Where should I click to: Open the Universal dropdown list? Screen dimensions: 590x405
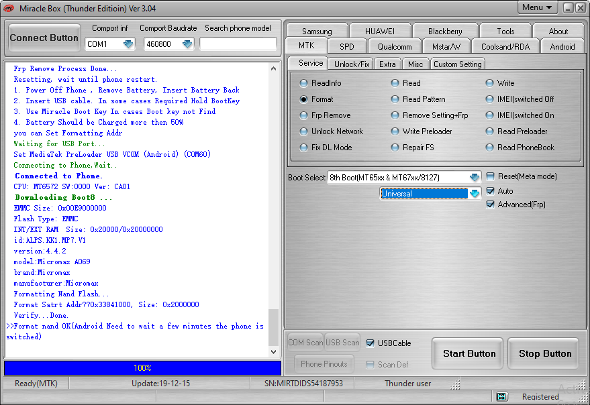[x=475, y=194]
